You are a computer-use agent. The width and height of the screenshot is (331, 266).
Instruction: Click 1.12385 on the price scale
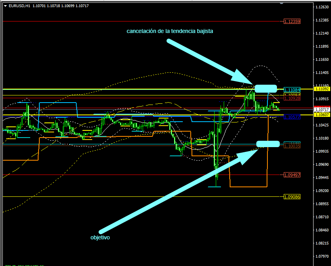322,20
